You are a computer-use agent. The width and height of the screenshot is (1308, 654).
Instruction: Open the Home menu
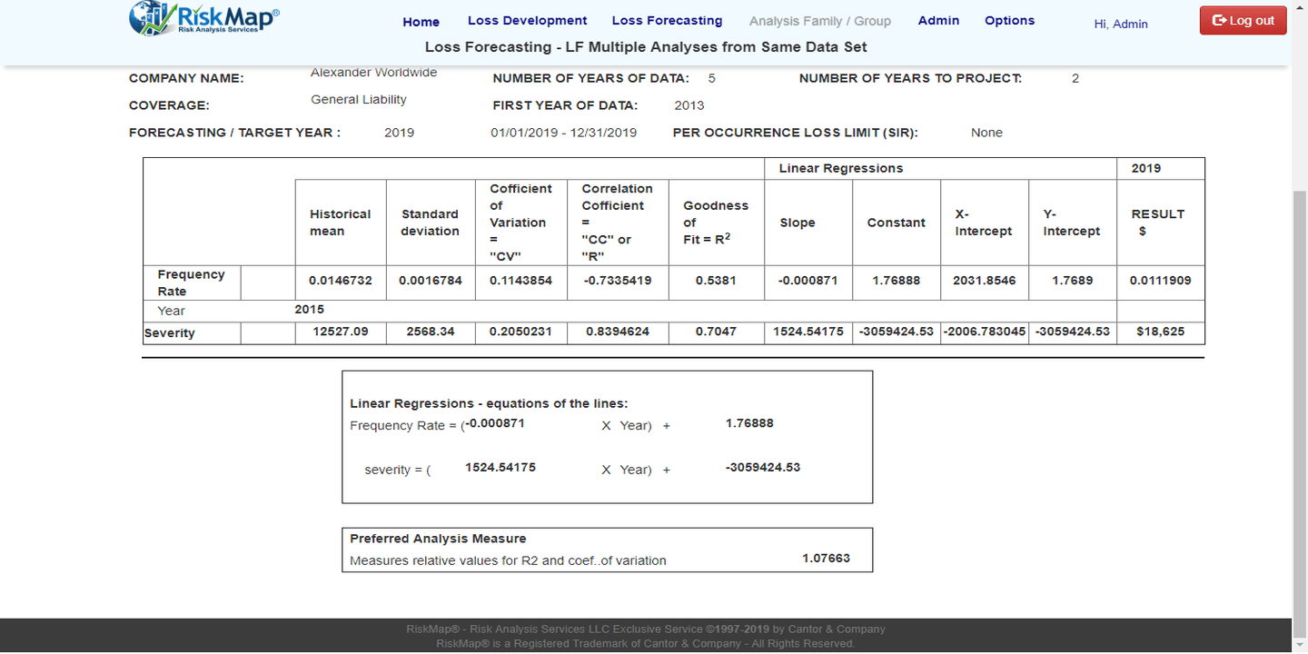coord(421,22)
